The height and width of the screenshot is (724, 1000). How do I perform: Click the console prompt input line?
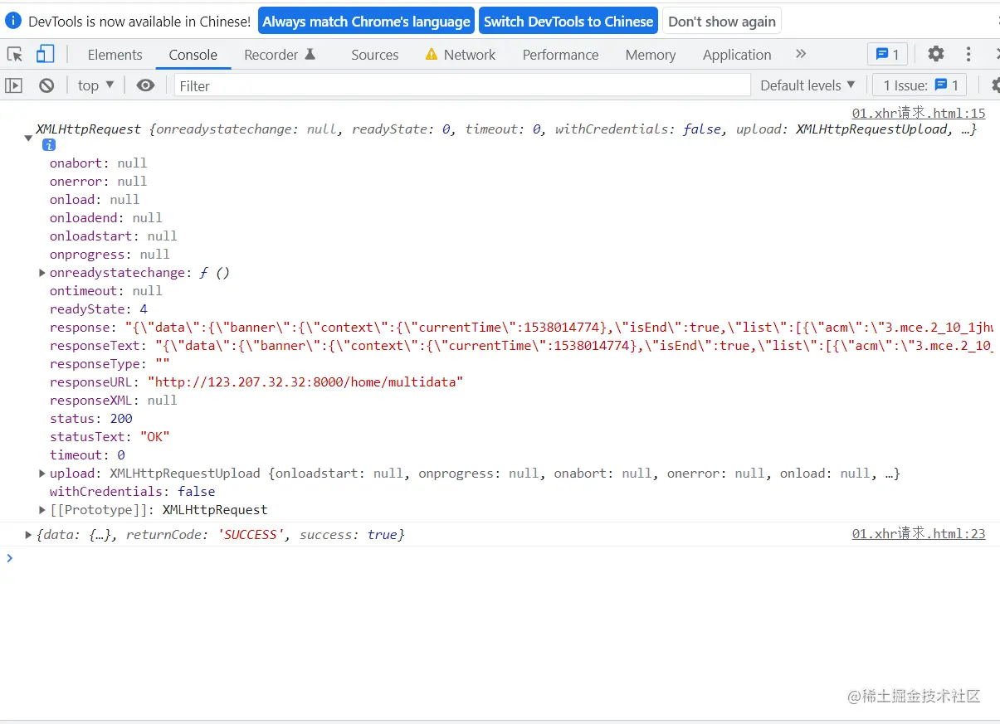pos(500,558)
